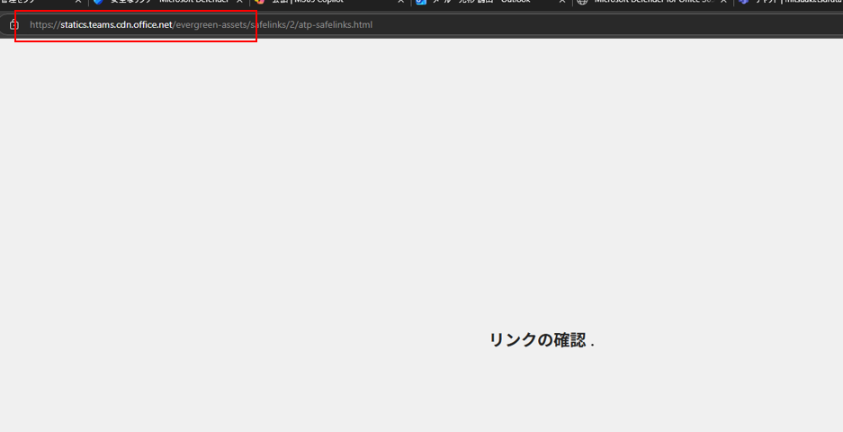Switch to the leftmost partially visible tab

tap(27, 2)
